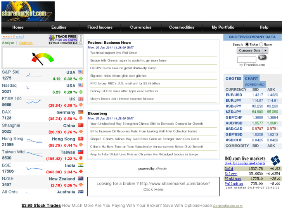Image resolution: width=282 pixels, height=211 pixels.
Task: Click the Macroaxis logo
Action: pyautogui.click(x=13, y=37)
